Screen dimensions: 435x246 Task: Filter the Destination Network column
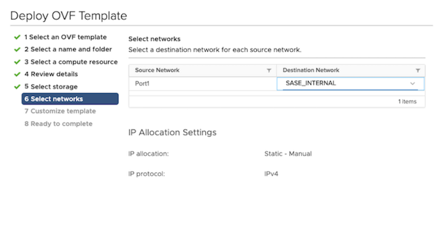point(418,71)
